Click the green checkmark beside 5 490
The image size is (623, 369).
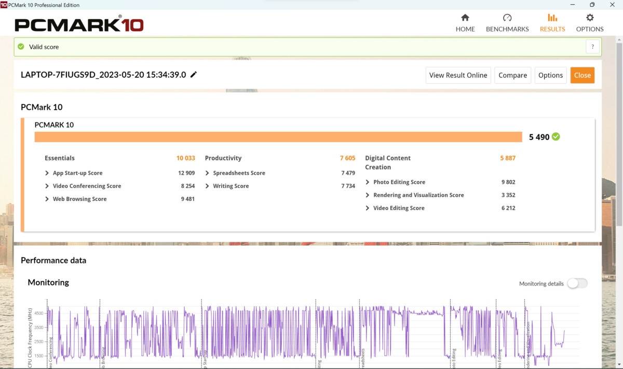point(556,136)
